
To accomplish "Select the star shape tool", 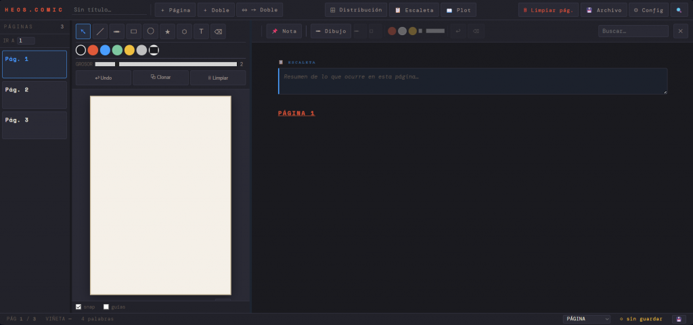I will tap(168, 31).
